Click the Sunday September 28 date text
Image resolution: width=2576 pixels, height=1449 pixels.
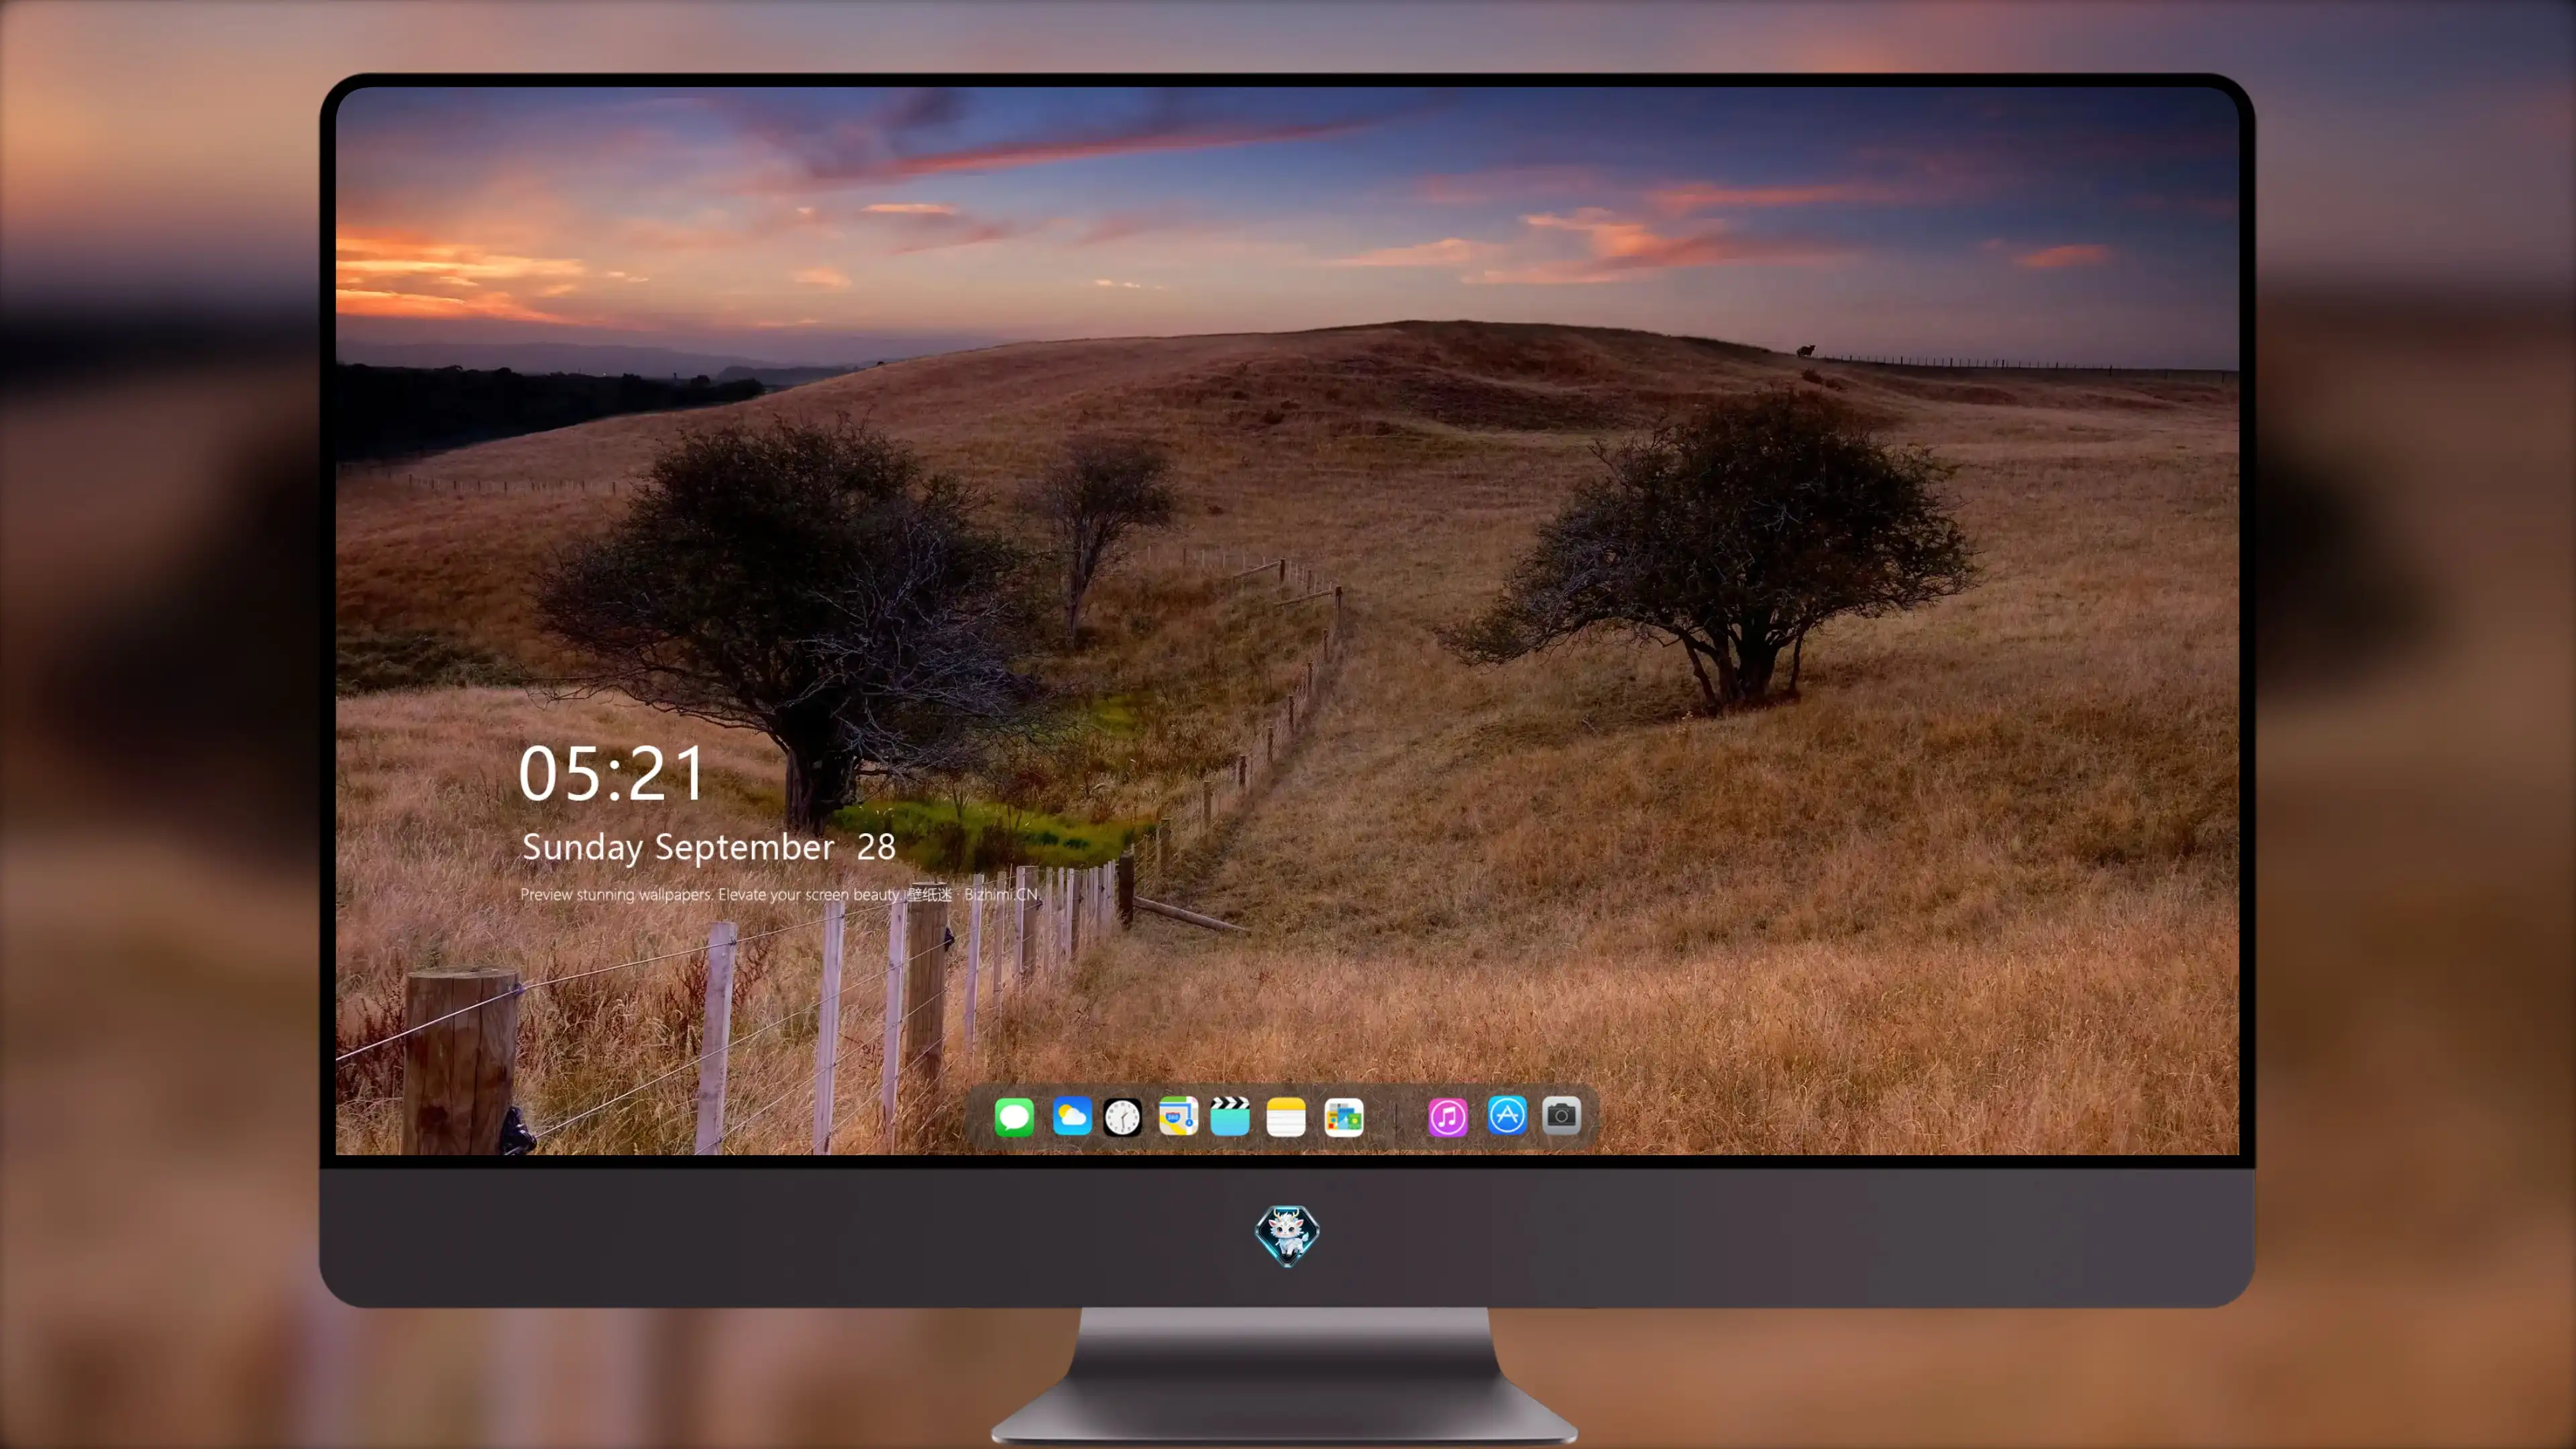point(708,848)
